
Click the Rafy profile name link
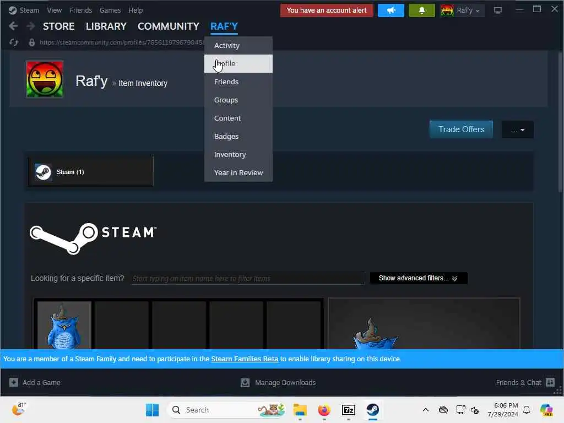tap(91, 81)
